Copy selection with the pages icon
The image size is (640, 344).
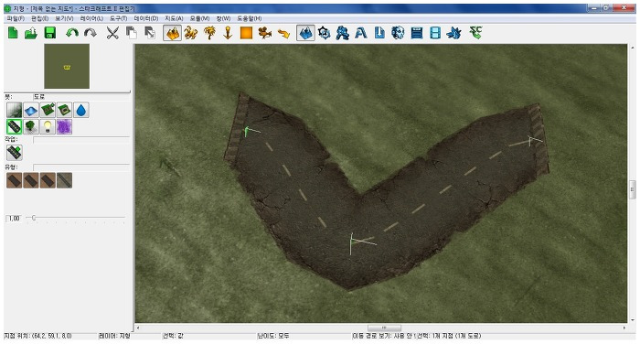(x=131, y=33)
